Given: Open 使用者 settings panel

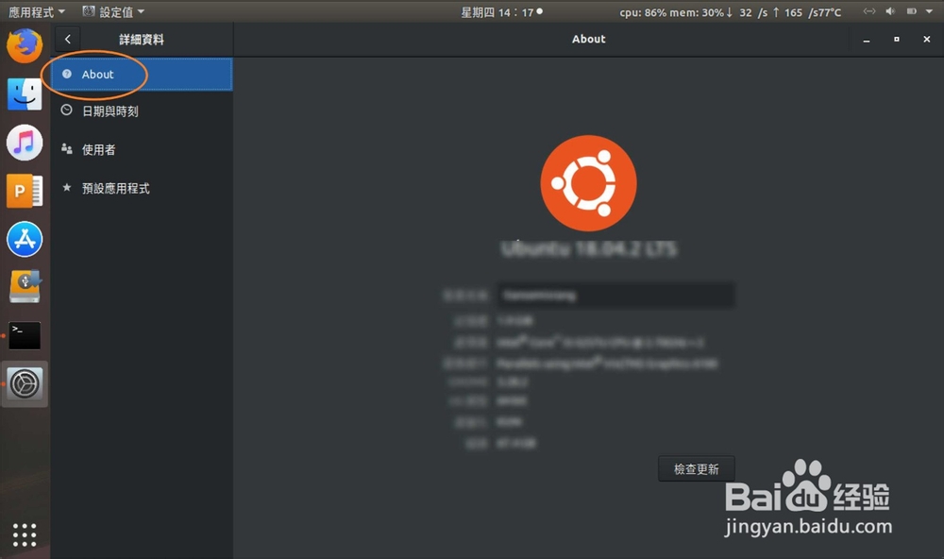Looking at the screenshot, I should click(142, 149).
